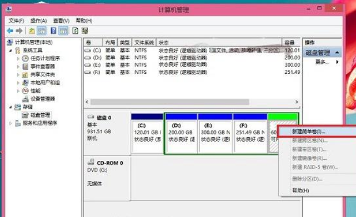Viewport: 356px width, 217px height.
Task: Click the Refresh toolbar icon
Action: (x=75, y=31)
